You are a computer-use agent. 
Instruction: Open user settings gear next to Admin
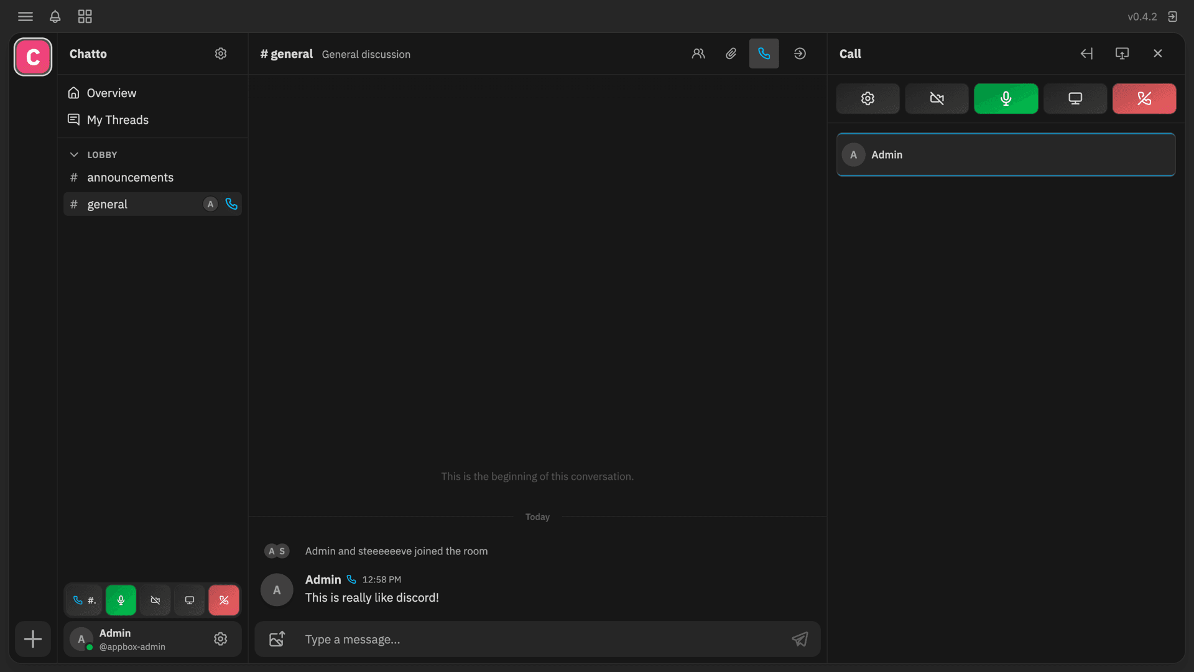pyautogui.click(x=221, y=639)
